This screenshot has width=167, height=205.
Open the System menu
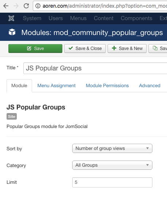tap(32, 18)
